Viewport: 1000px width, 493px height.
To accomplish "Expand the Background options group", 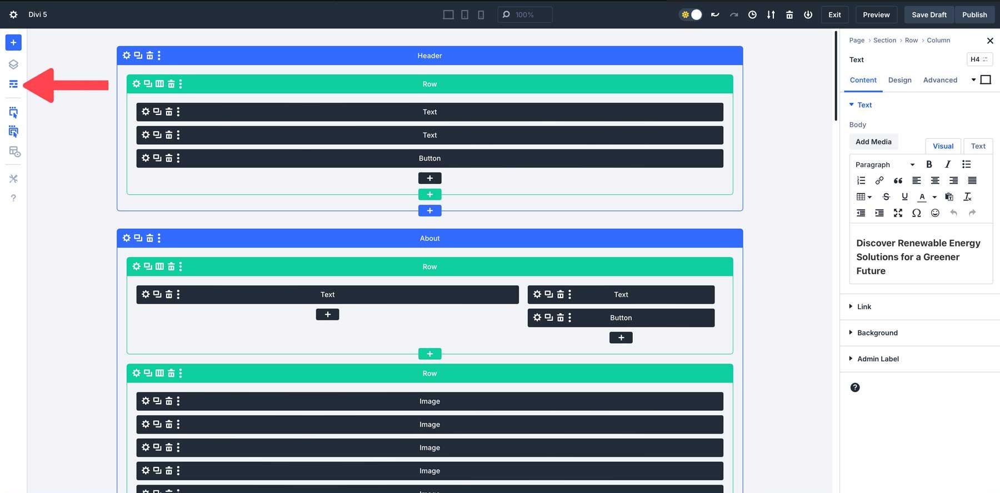I will (x=873, y=333).
